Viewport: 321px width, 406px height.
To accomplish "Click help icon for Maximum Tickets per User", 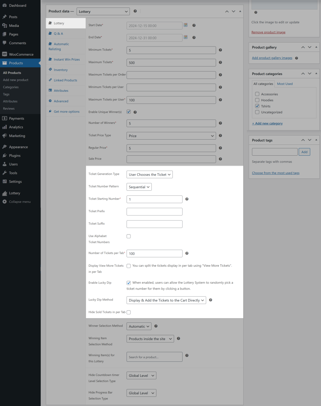I will 220,100.
